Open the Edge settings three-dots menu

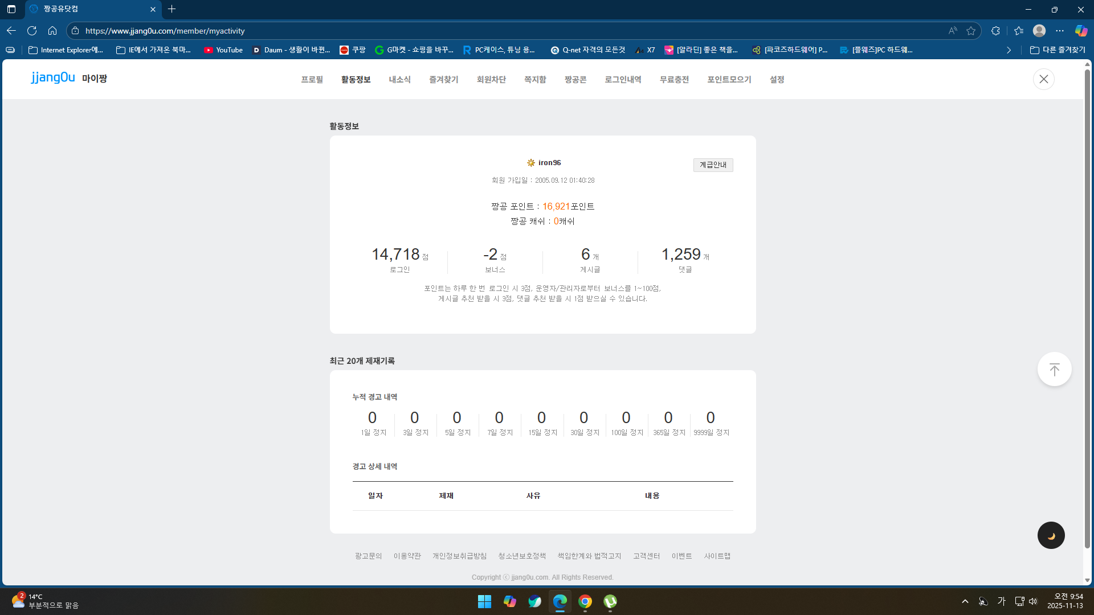pos(1060,31)
